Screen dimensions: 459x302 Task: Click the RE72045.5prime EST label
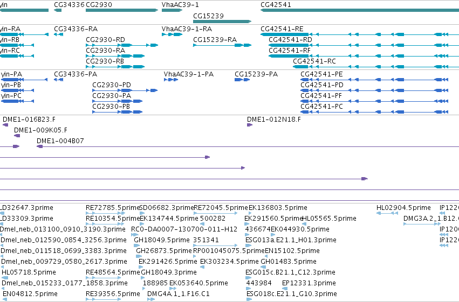[x=221, y=208]
